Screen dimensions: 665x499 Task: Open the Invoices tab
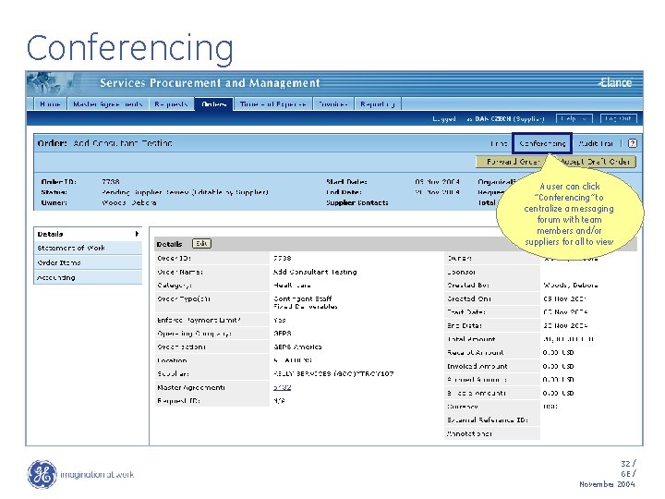tap(333, 103)
